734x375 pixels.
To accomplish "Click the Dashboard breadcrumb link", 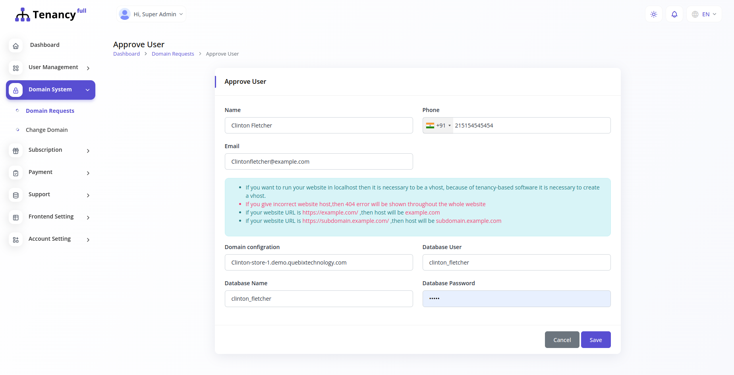I will [x=126, y=54].
